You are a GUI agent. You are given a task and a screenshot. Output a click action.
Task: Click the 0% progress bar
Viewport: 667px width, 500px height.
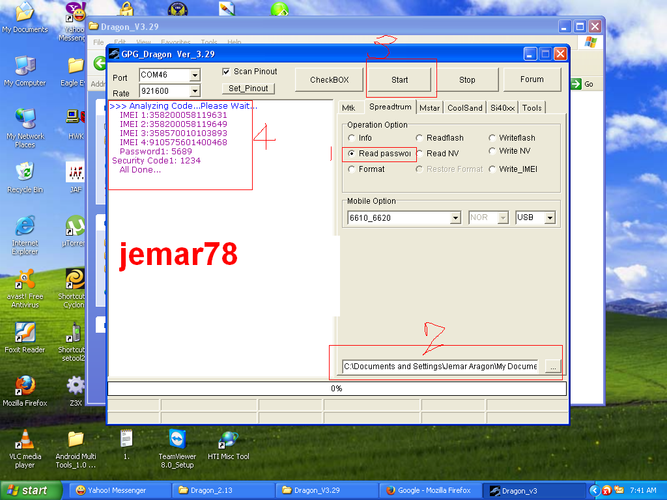coord(336,388)
